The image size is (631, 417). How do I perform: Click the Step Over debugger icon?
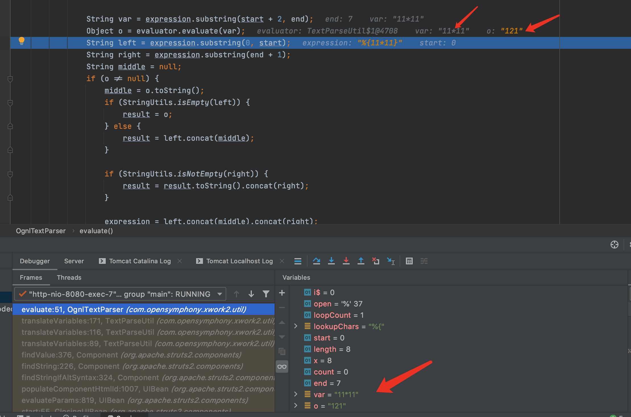[x=316, y=261]
